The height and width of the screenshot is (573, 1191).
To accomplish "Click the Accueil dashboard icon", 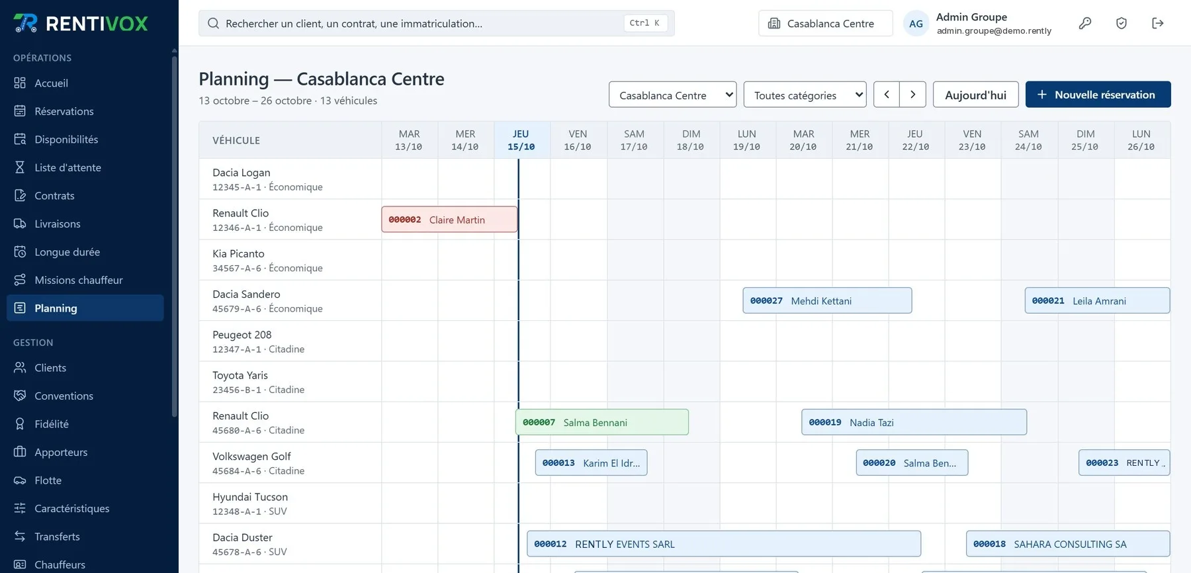I will point(20,83).
